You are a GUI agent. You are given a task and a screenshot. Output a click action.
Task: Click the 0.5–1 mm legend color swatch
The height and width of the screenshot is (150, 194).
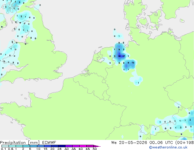click(12, 146)
